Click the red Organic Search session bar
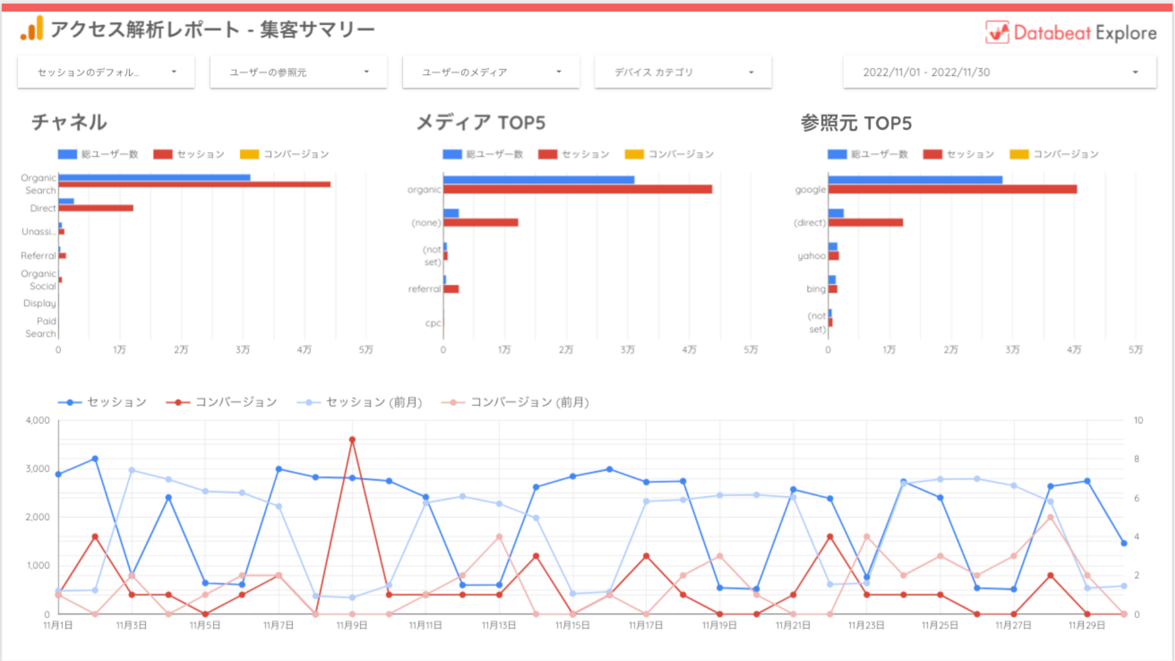1175x661 pixels. tap(195, 184)
